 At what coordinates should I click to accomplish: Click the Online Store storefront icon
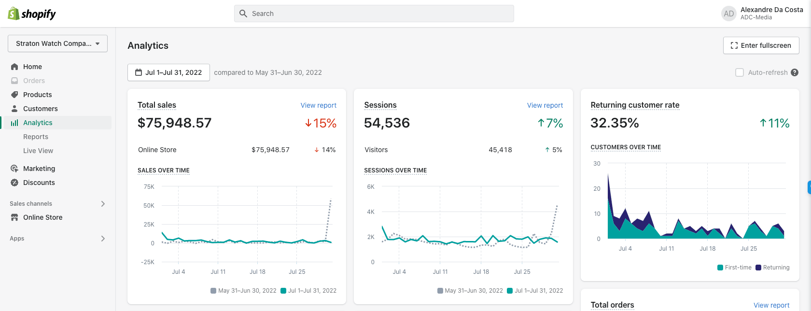click(14, 217)
